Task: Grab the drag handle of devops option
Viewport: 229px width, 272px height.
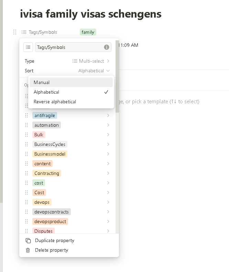Action: (26, 202)
